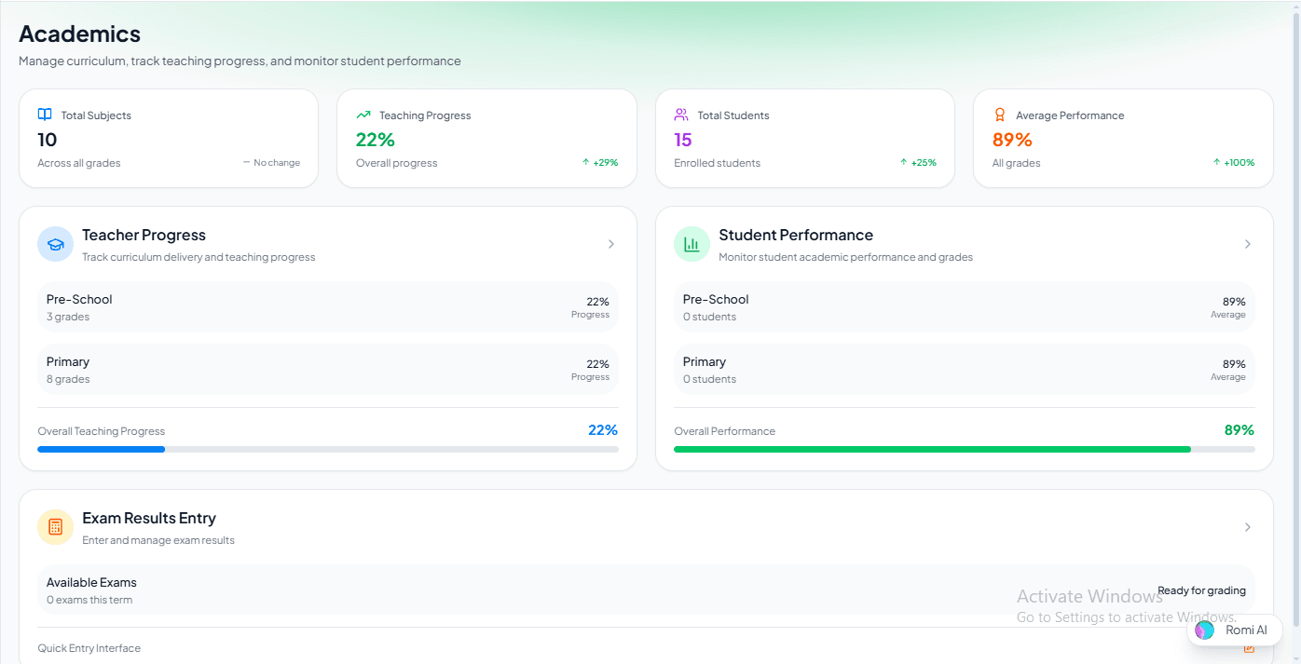This screenshot has height=664, width=1301.
Task: Select the Teaching Progress trend-line icon
Action: pyautogui.click(x=363, y=114)
